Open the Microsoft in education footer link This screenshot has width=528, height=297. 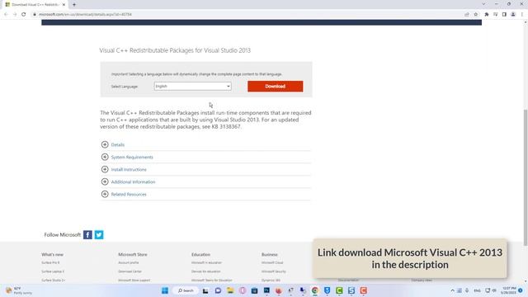click(x=206, y=262)
